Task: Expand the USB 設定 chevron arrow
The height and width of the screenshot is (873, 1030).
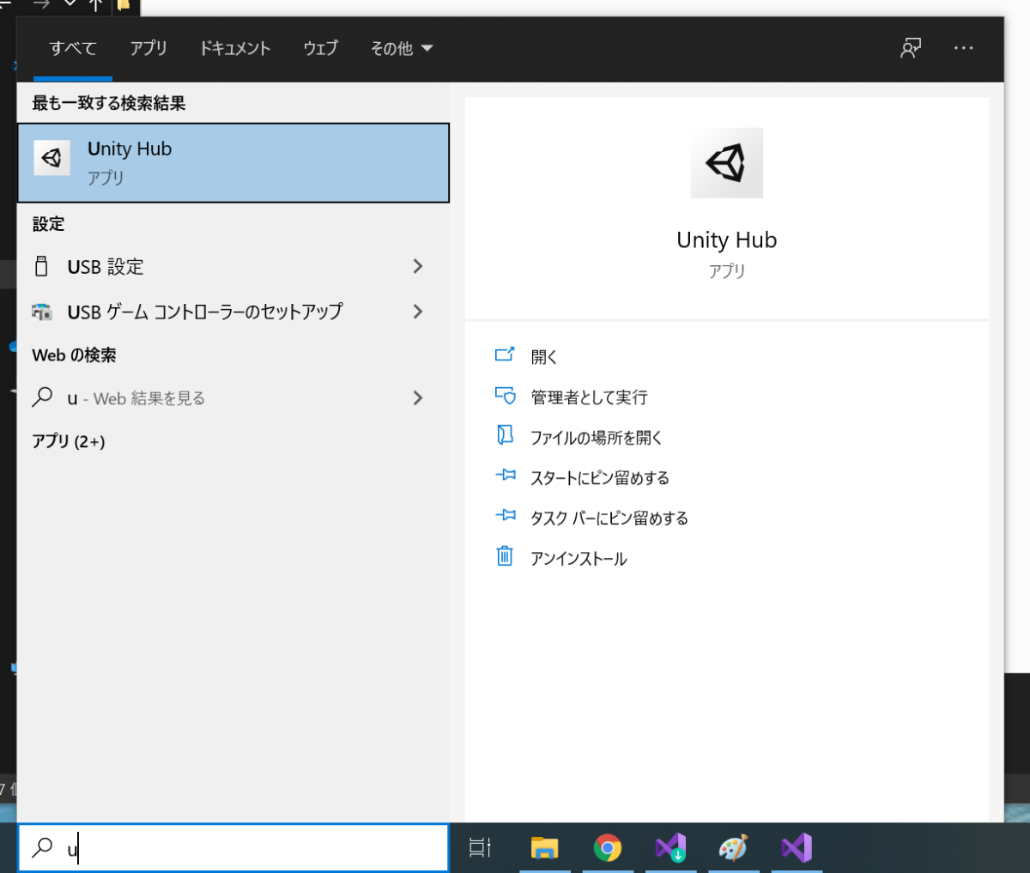Action: pyautogui.click(x=418, y=266)
